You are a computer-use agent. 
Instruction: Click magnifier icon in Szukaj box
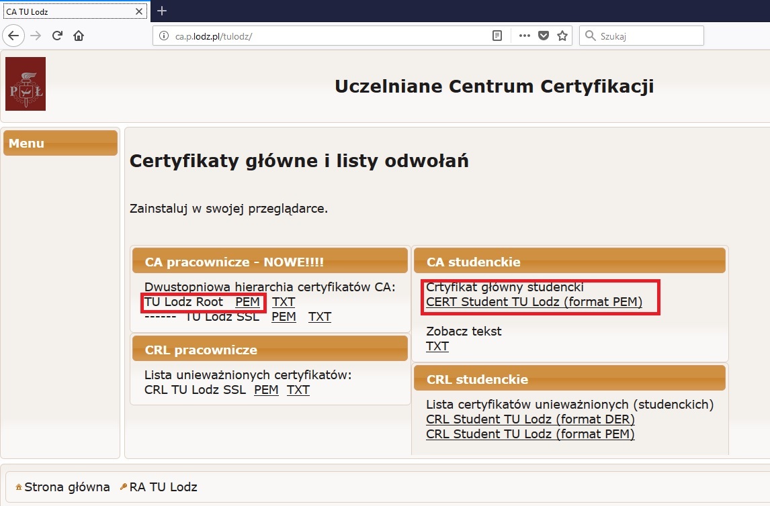(591, 36)
